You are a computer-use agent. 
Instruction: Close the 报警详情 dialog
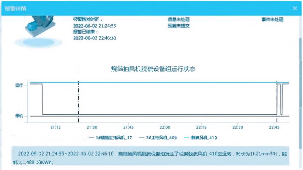click(295, 8)
